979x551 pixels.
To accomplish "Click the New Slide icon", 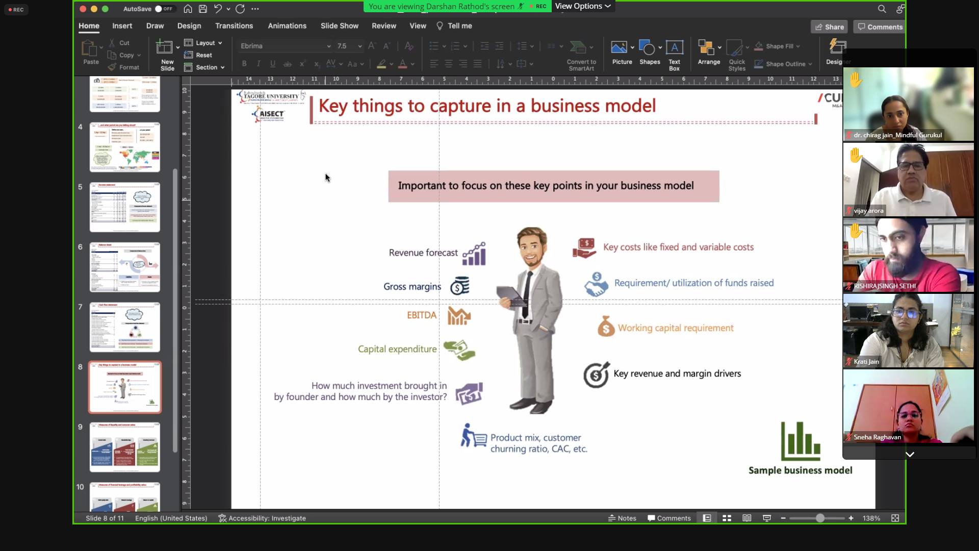I will tap(164, 48).
